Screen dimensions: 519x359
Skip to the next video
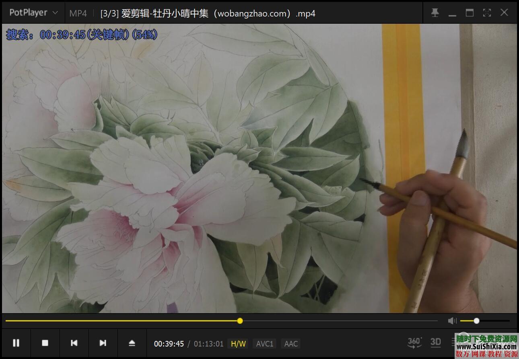pyautogui.click(x=103, y=343)
